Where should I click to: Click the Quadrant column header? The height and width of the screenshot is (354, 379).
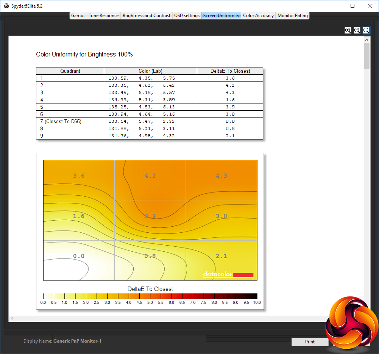tap(70, 71)
